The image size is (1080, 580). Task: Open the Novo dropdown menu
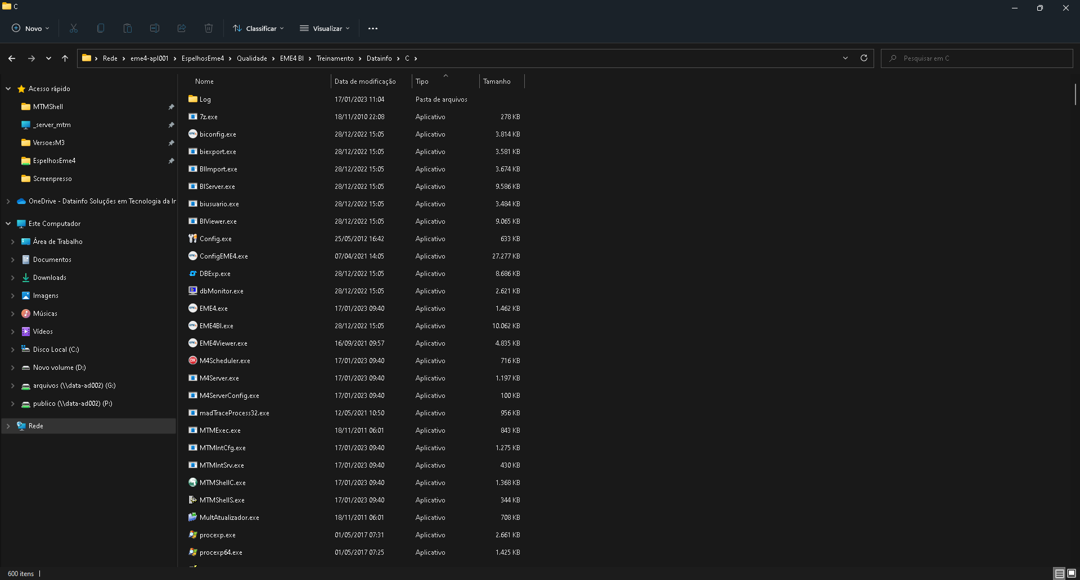click(x=31, y=28)
